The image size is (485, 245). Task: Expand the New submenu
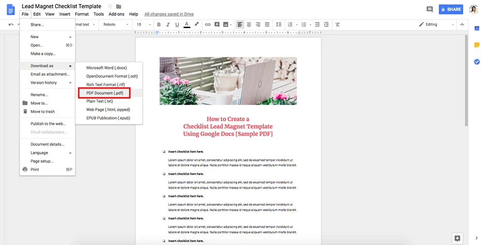[48, 37]
